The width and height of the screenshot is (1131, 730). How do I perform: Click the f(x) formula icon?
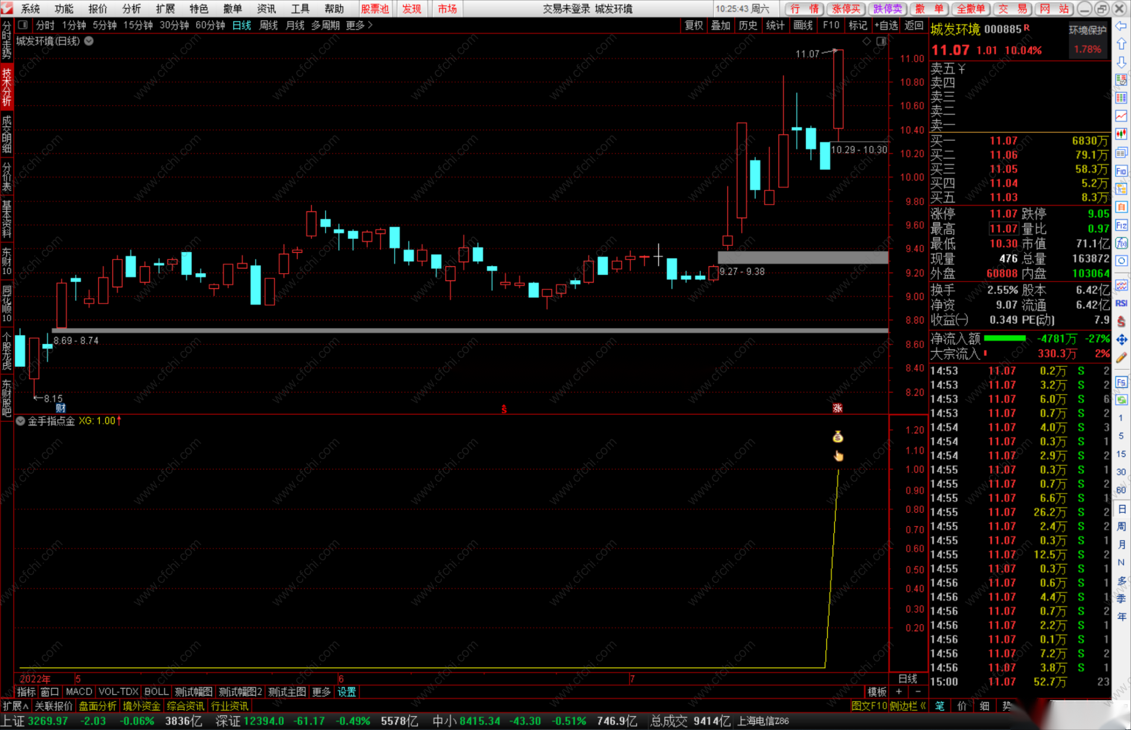1121,243
